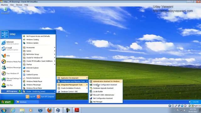This screenshot has width=201, height=113.
Task: Open host Internet Explorer taskbar icon
Action: pyautogui.click(x=13, y=110)
